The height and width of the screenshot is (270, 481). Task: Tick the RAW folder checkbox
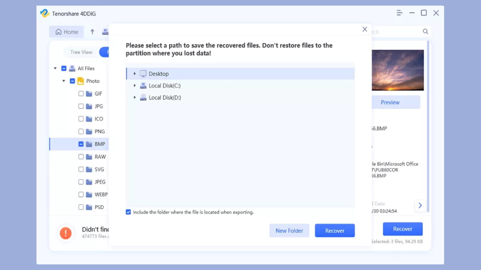(x=81, y=157)
